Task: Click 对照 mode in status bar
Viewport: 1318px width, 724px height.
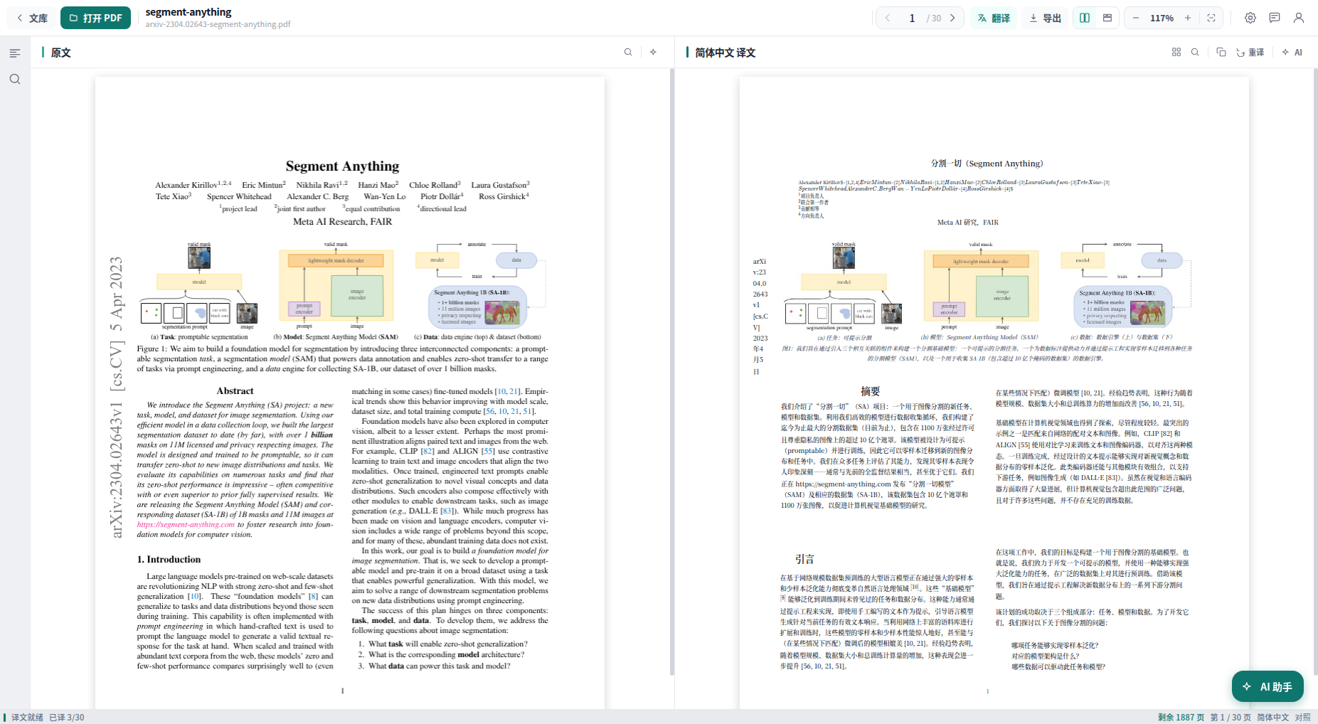Action: (x=1302, y=717)
